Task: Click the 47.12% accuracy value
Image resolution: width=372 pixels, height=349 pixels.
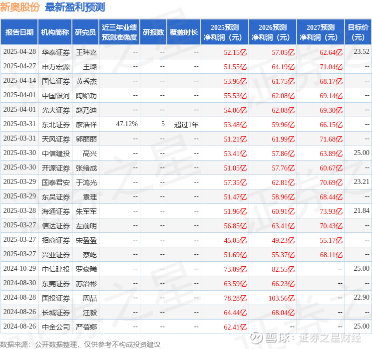Action: (127, 124)
